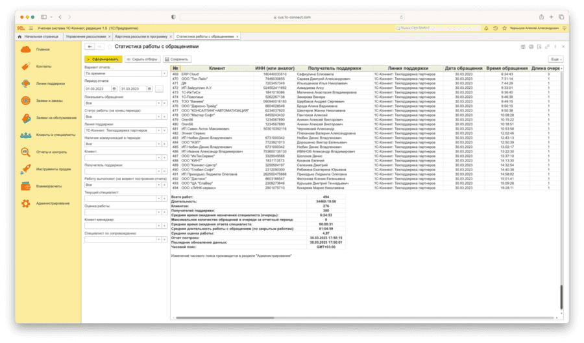Open the vertical dots more options icon
584x343 pixels.
coord(555,47)
